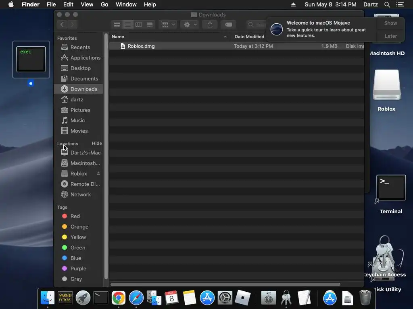413x309 pixels.
Task: Open the dartz home folder in sidebar
Action: [78, 100]
